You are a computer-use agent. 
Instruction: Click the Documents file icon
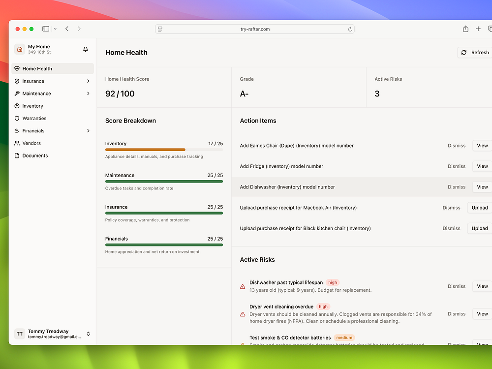tap(17, 155)
